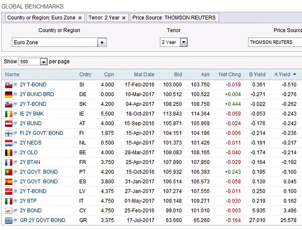This screenshot has width=302, height=230.
Task: Open the 2Y NEDS link
Action: point(31,143)
